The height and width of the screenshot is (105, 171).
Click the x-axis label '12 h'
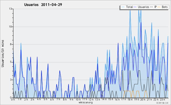[91, 99]
